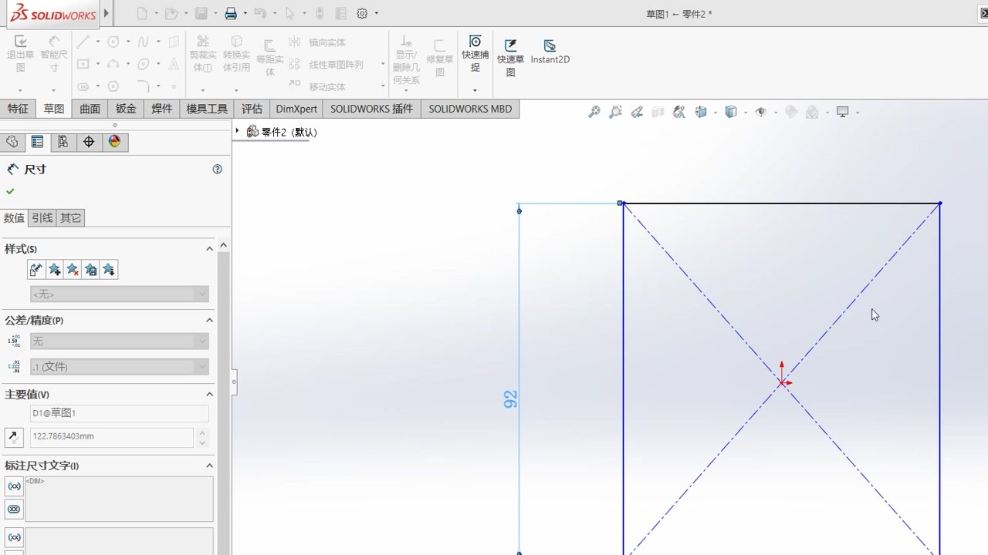Expand the SOLIDWORKS menu arrow next to logo
The image size is (988, 555).
(107, 13)
